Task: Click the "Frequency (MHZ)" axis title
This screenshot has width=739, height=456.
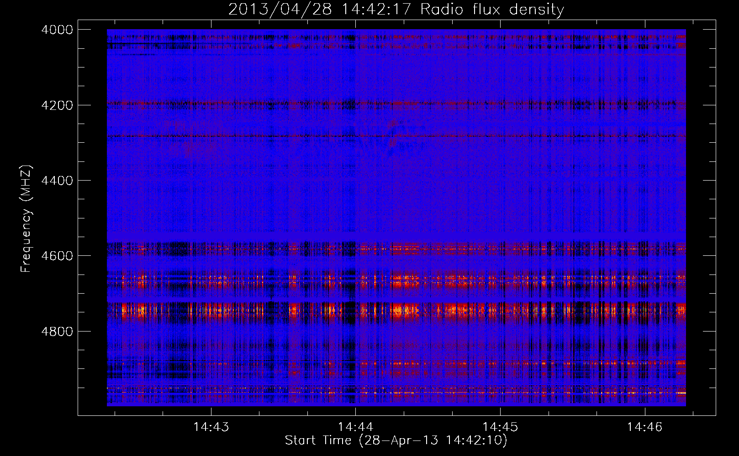Action: coord(26,219)
